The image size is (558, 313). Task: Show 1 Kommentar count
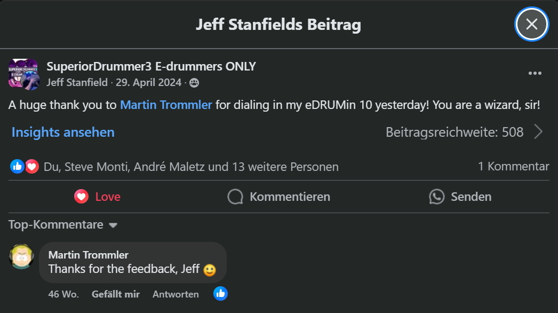[x=513, y=167]
